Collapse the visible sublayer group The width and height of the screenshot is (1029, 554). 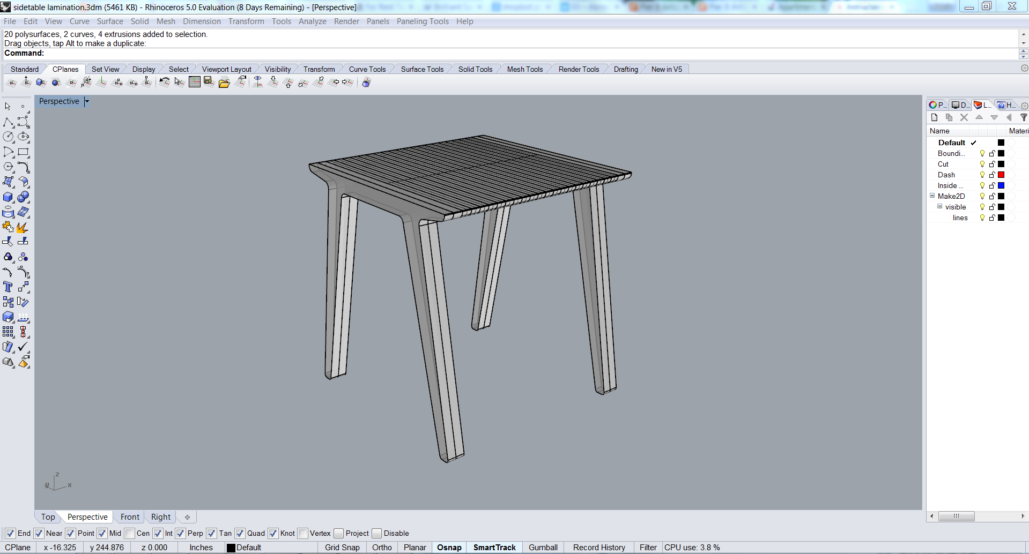click(939, 206)
